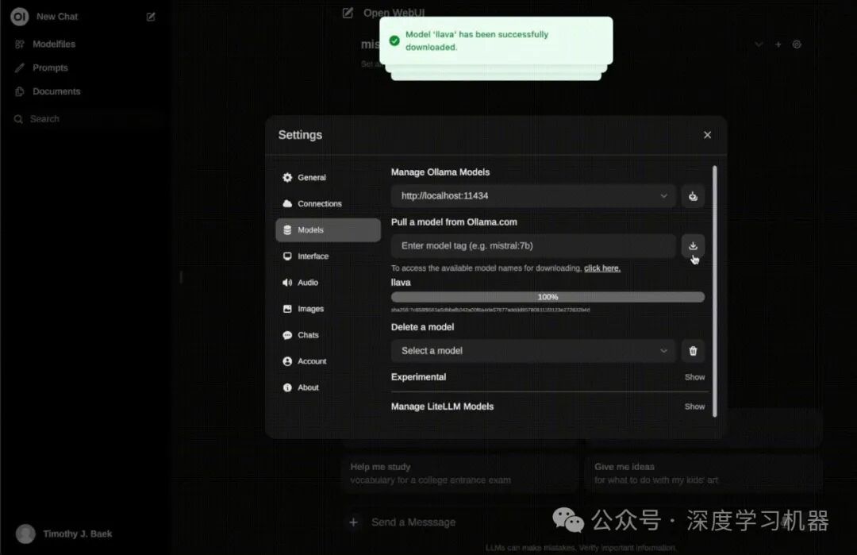This screenshot has height=555, width=857.
Task: Expand the Ollama URL dropdown
Action: pos(533,196)
